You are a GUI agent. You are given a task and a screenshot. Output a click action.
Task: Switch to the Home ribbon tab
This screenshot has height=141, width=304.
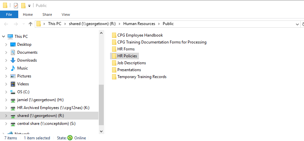28,14
